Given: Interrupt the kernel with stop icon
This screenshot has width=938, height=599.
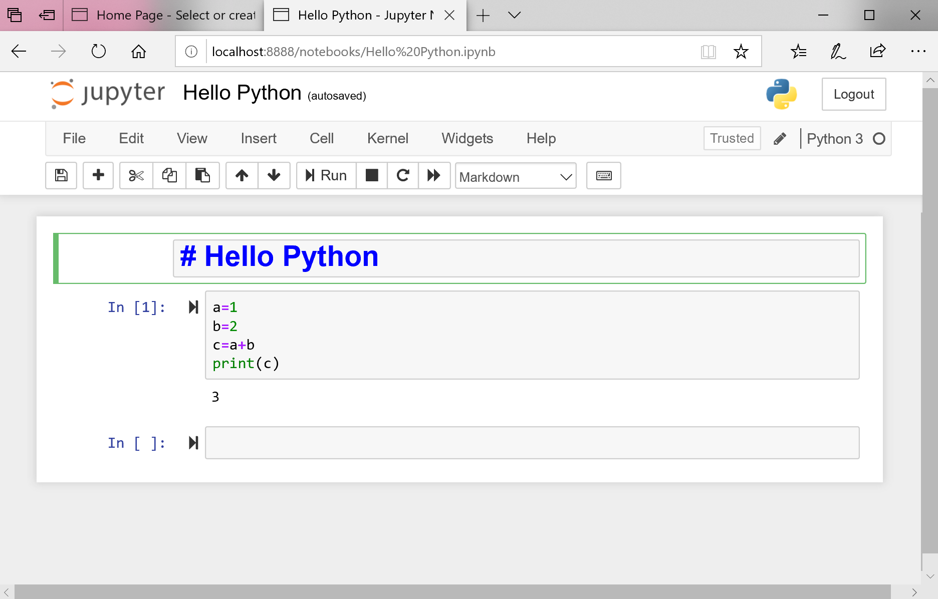Looking at the screenshot, I should (372, 175).
